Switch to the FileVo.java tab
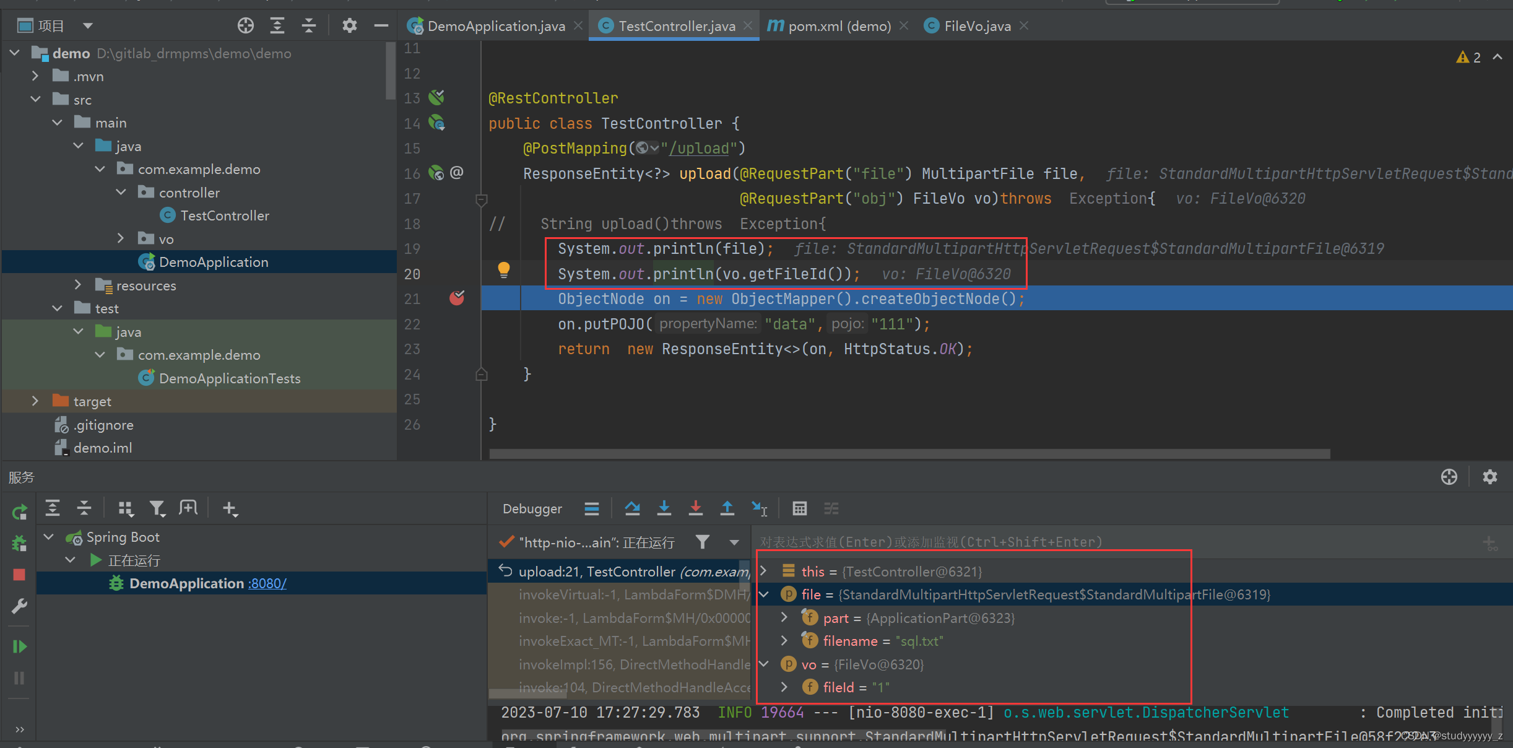The height and width of the screenshot is (748, 1513). coord(977,26)
